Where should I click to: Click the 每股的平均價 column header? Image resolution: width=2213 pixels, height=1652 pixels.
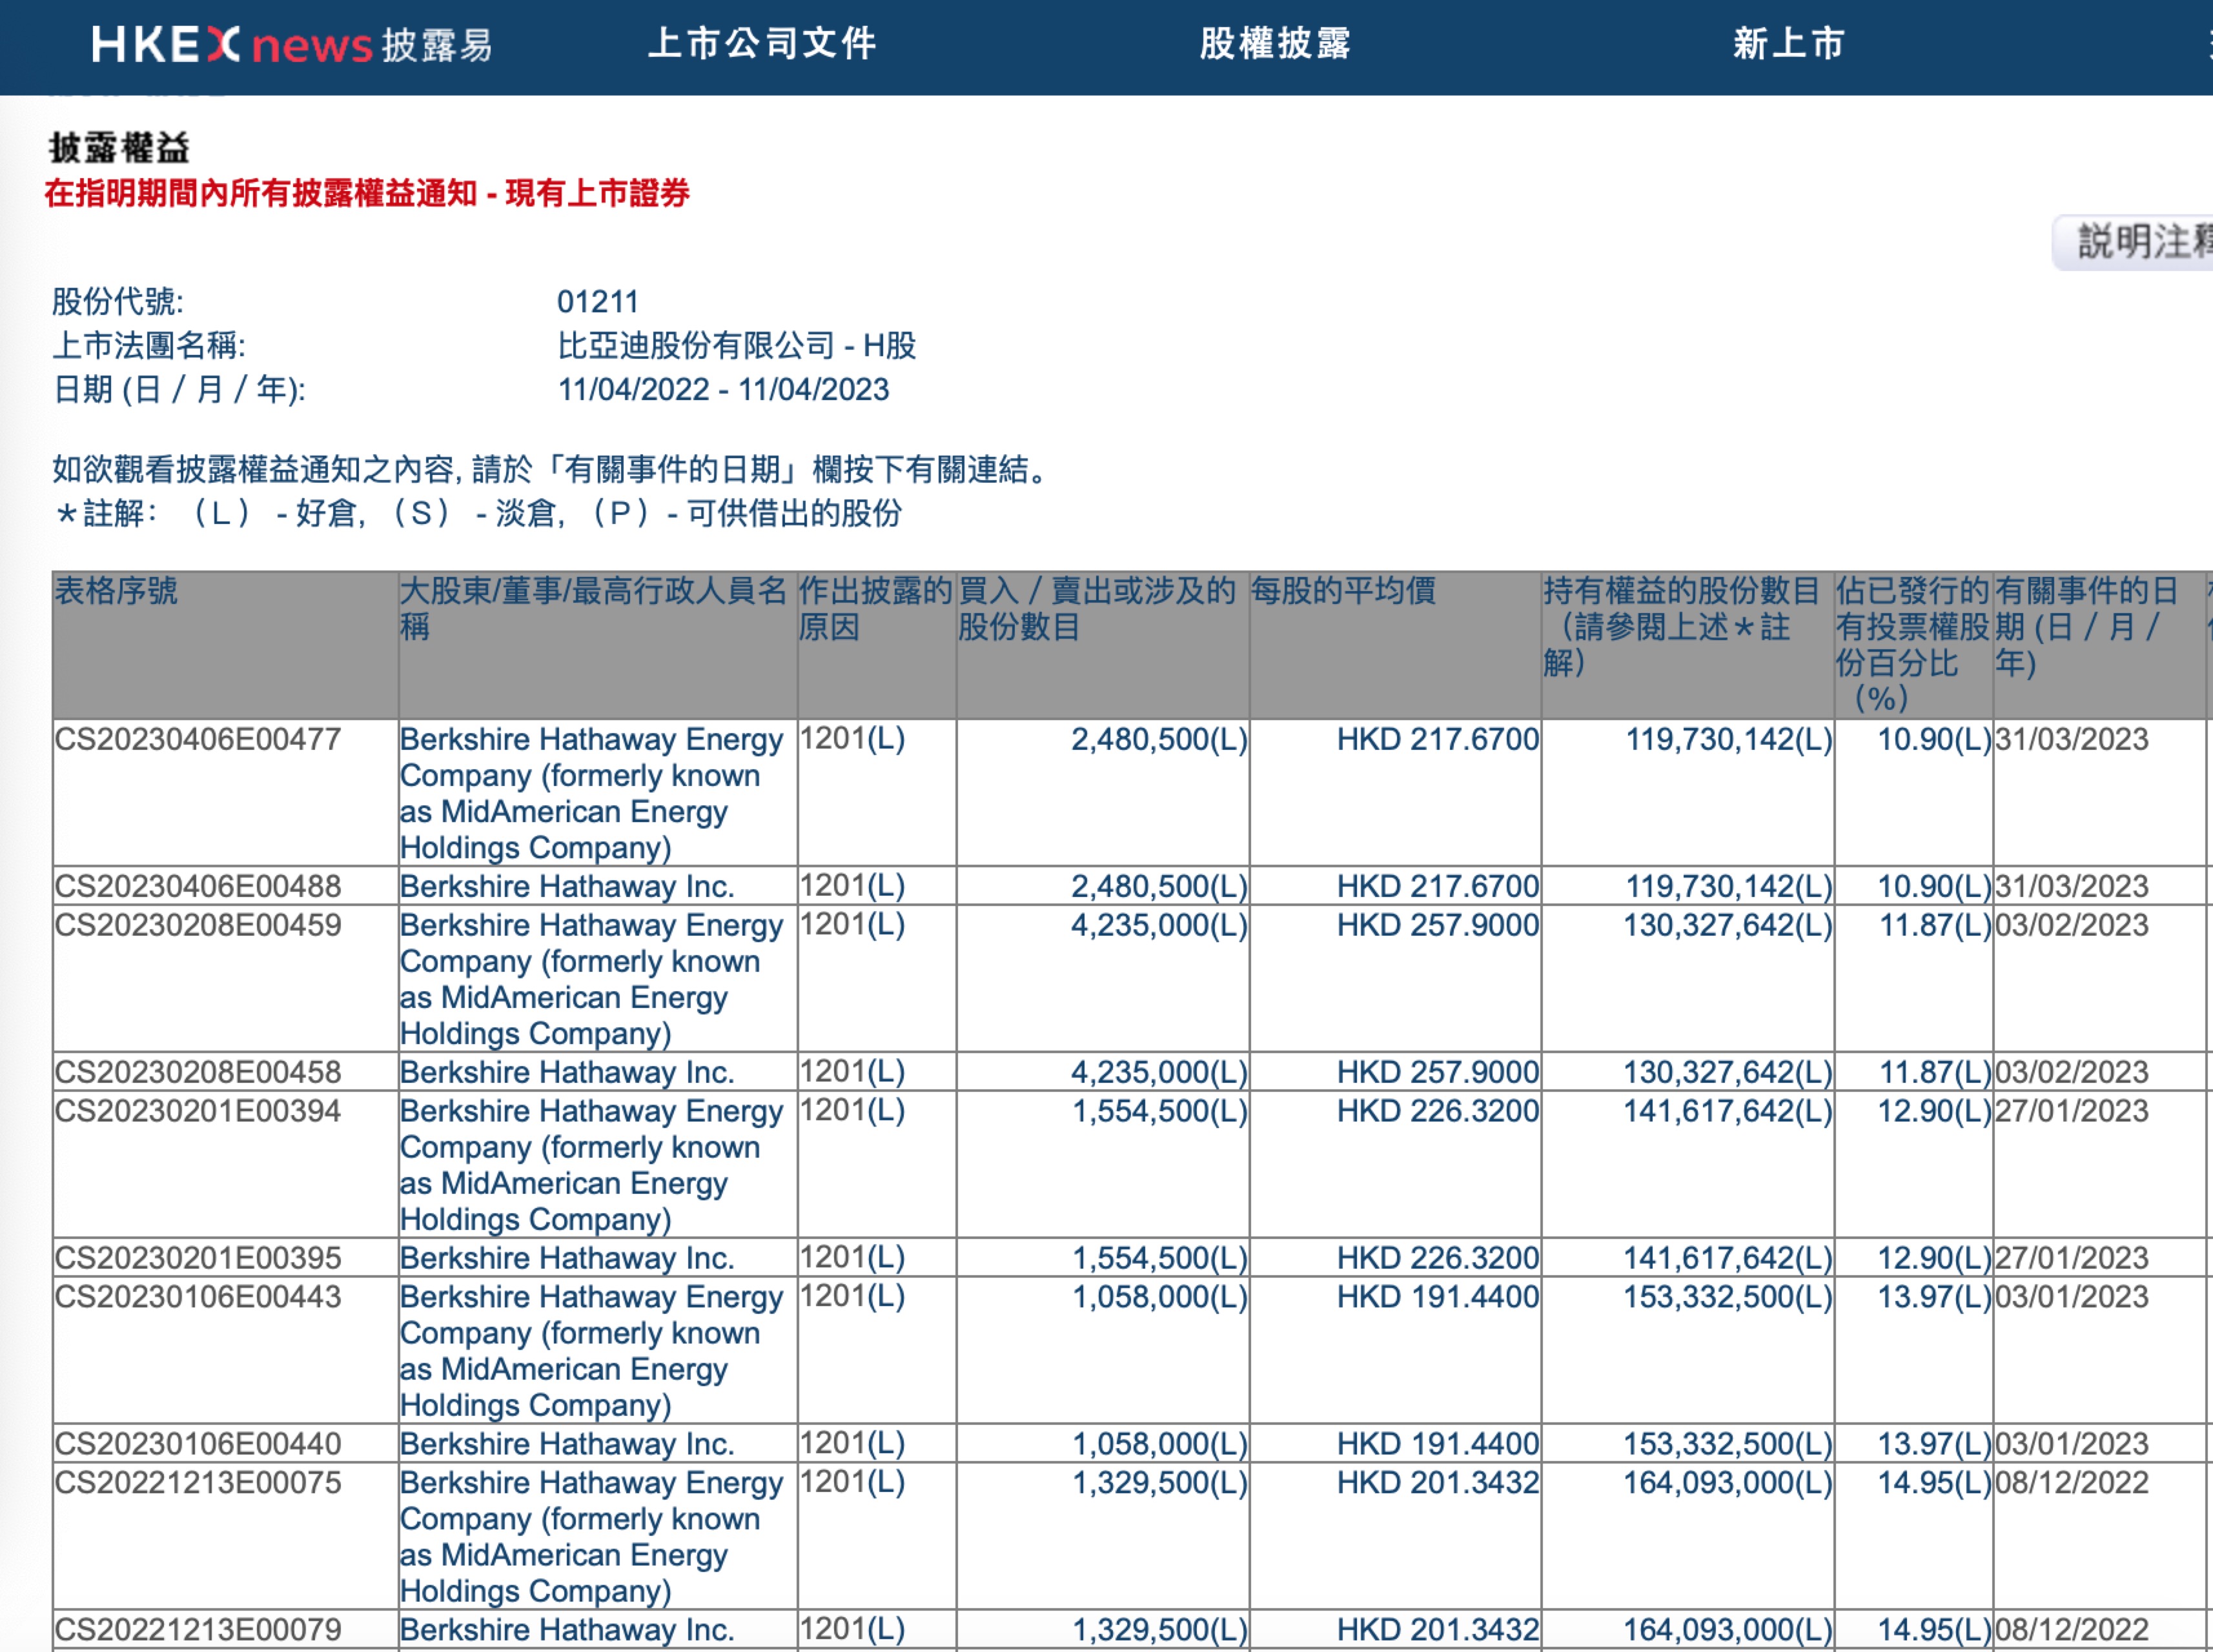pyautogui.click(x=1343, y=591)
